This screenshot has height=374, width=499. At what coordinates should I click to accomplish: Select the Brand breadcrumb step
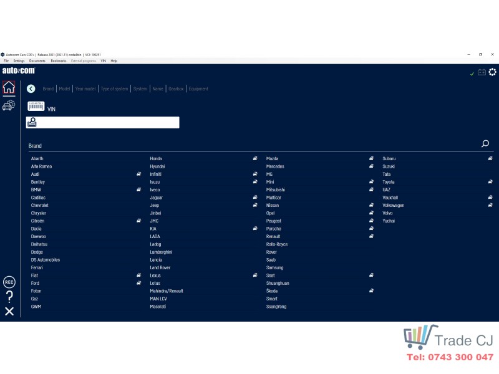pos(48,89)
